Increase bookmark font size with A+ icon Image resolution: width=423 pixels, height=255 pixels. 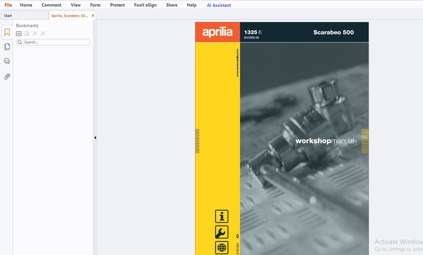coord(35,34)
